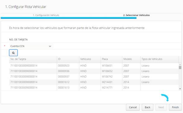
Task: Click the Tipos de Vehículos column header
Action: pyautogui.click(x=159, y=59)
